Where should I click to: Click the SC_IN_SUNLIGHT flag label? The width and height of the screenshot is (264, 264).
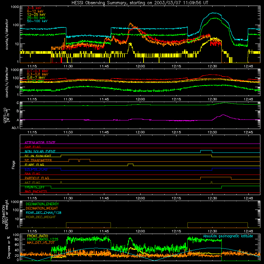click(38, 156)
